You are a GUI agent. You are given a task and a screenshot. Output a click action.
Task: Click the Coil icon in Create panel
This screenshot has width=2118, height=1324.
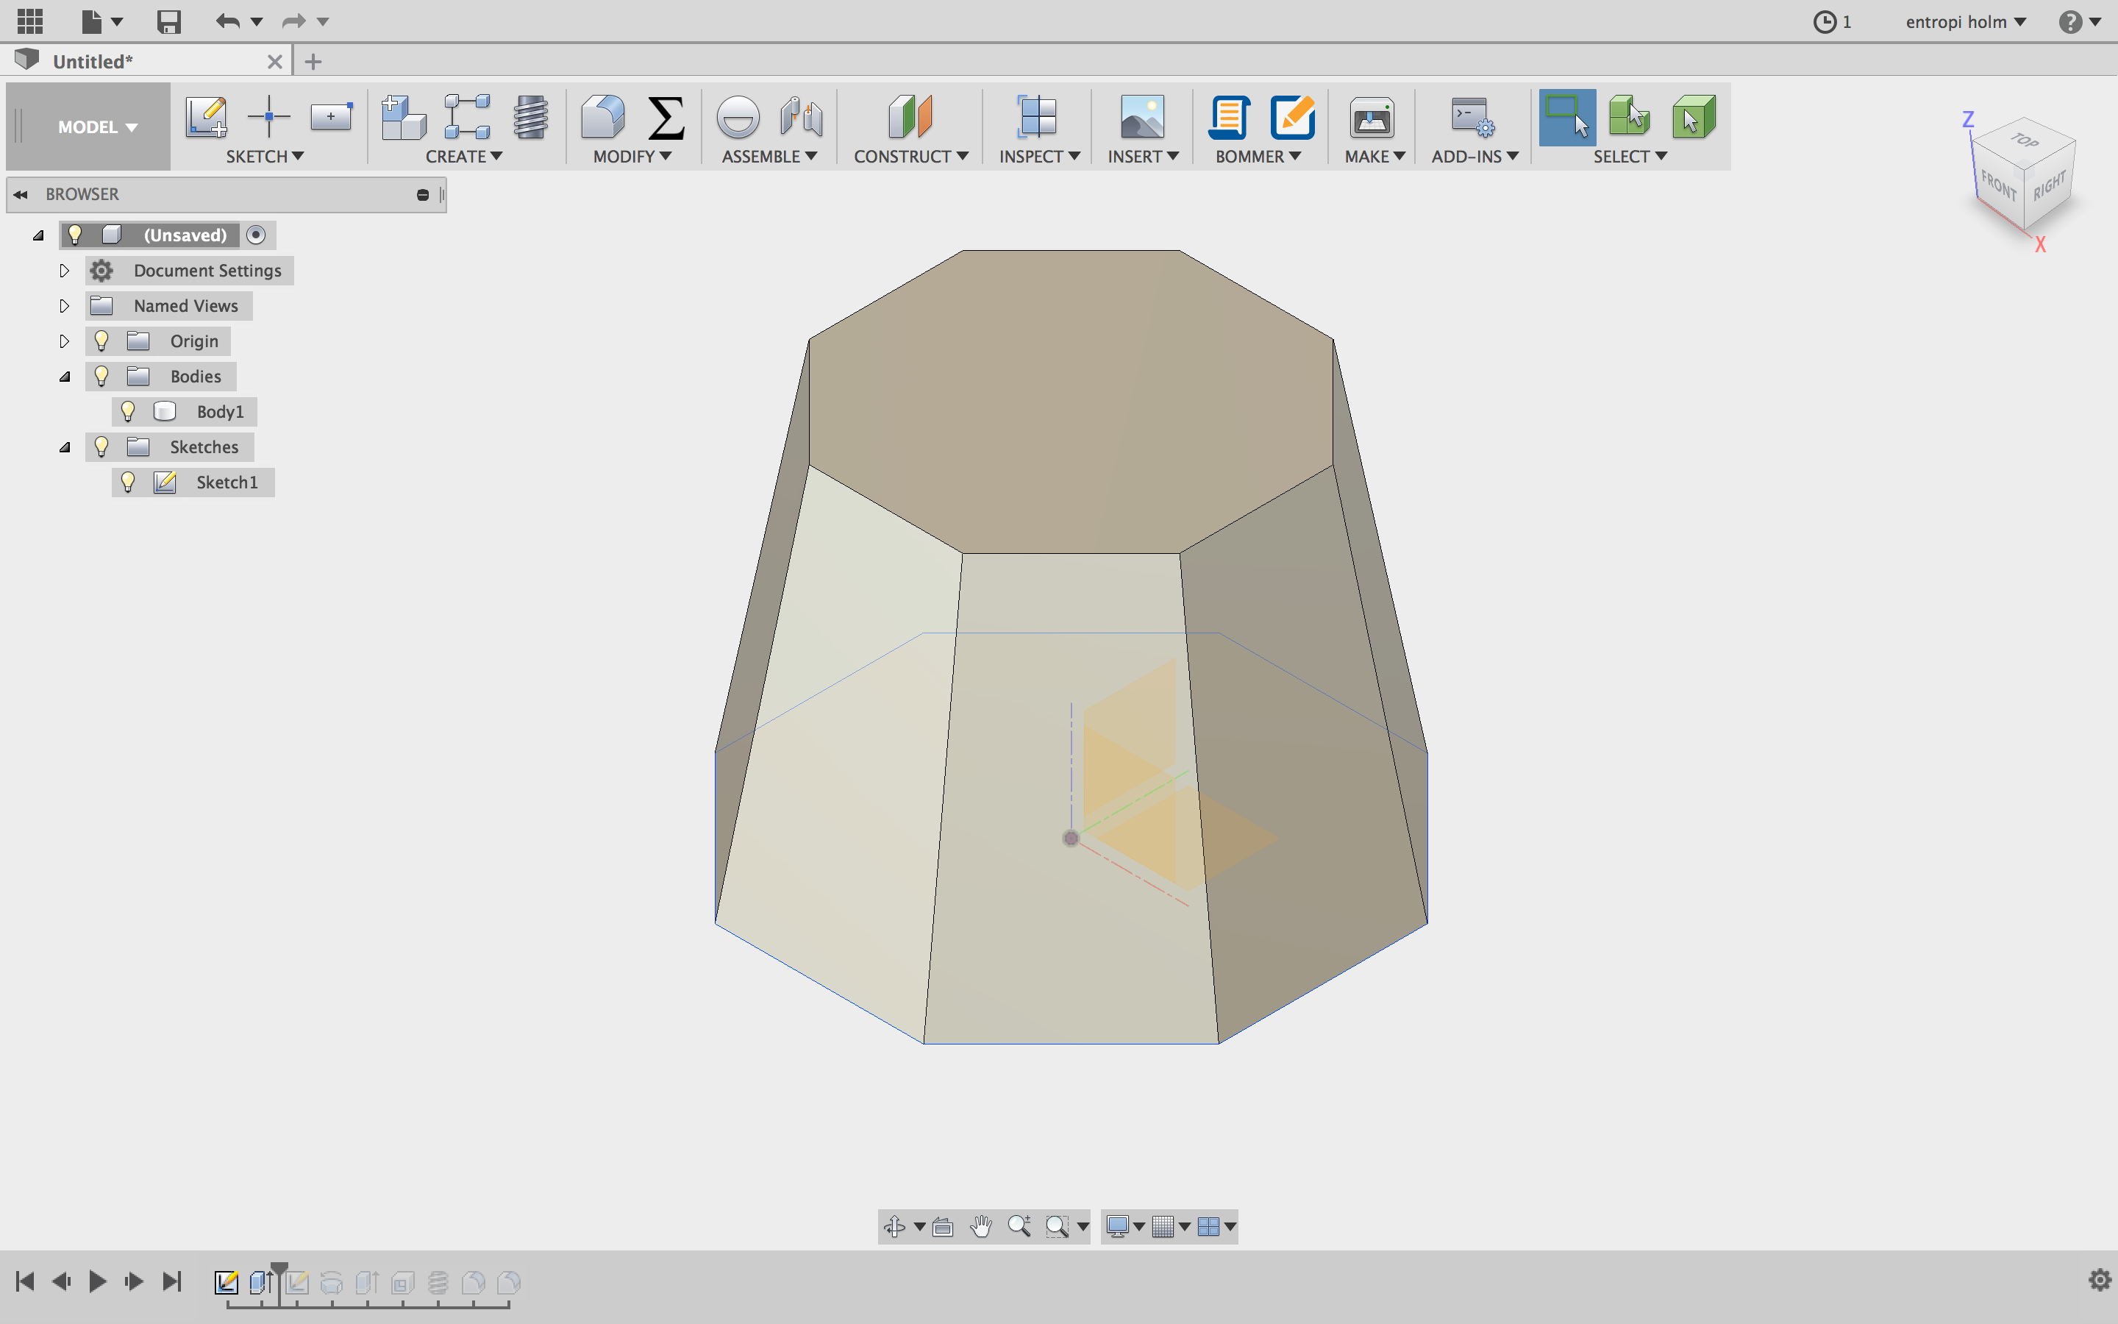531,116
